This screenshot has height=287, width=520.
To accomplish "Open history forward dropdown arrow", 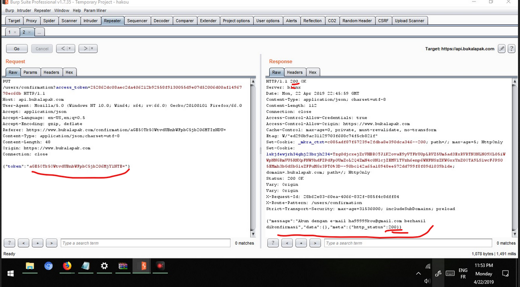I will coord(92,49).
